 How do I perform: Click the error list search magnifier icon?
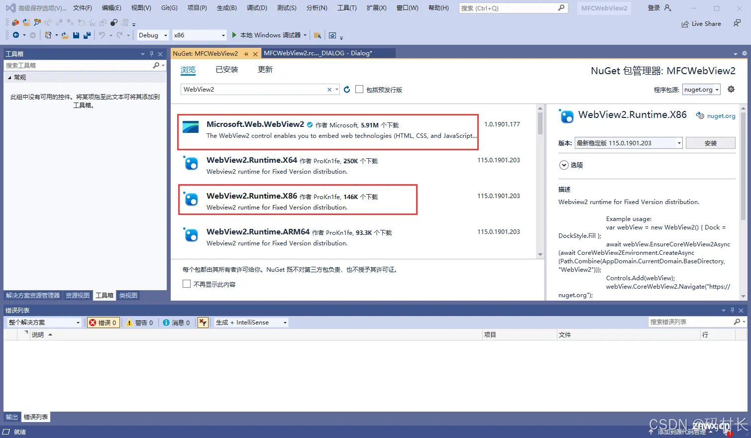[737, 322]
